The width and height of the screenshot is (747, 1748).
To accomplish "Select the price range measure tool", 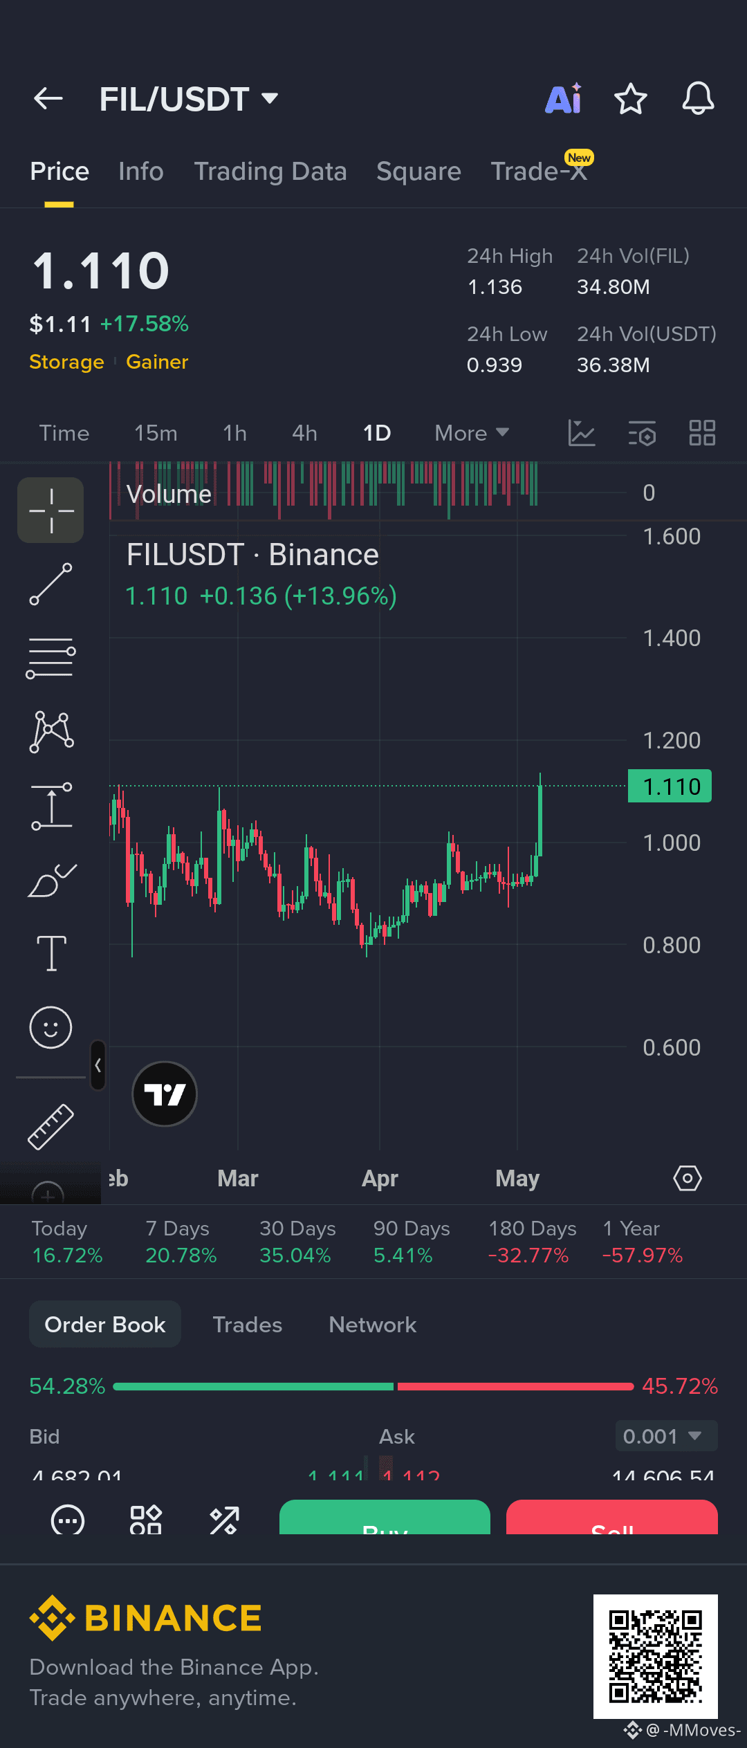I will tap(50, 806).
